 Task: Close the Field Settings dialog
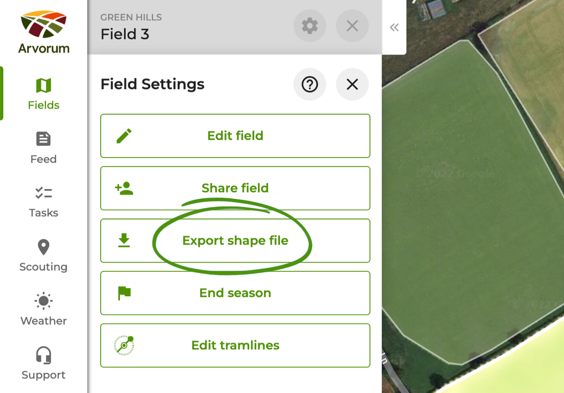coord(352,84)
